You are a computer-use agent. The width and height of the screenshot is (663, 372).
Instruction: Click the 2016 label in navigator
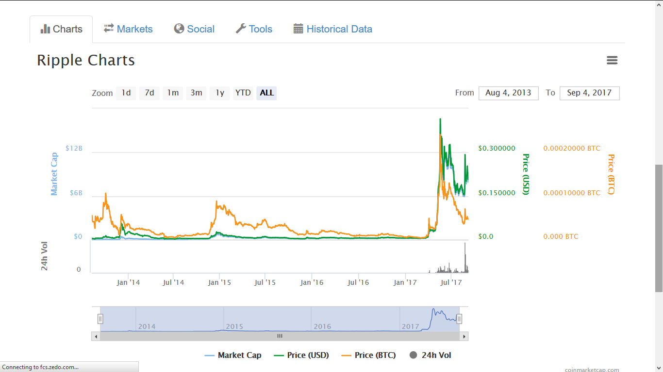tap(322, 326)
